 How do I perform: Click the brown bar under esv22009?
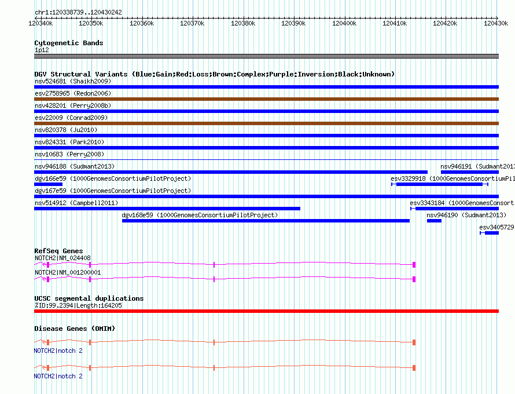click(266, 123)
